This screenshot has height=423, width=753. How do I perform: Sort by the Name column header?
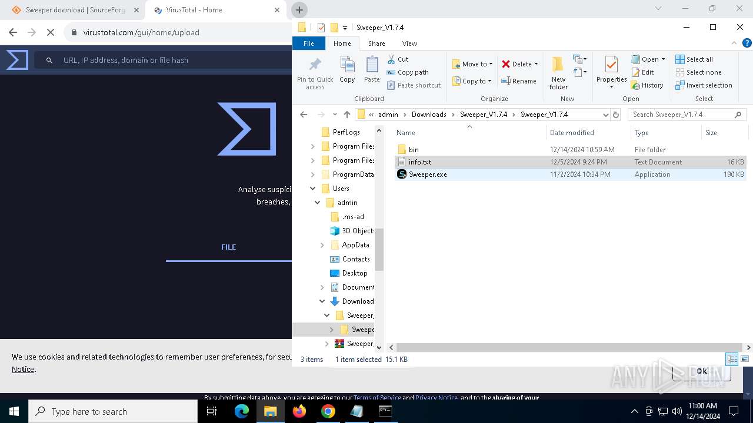click(469, 133)
